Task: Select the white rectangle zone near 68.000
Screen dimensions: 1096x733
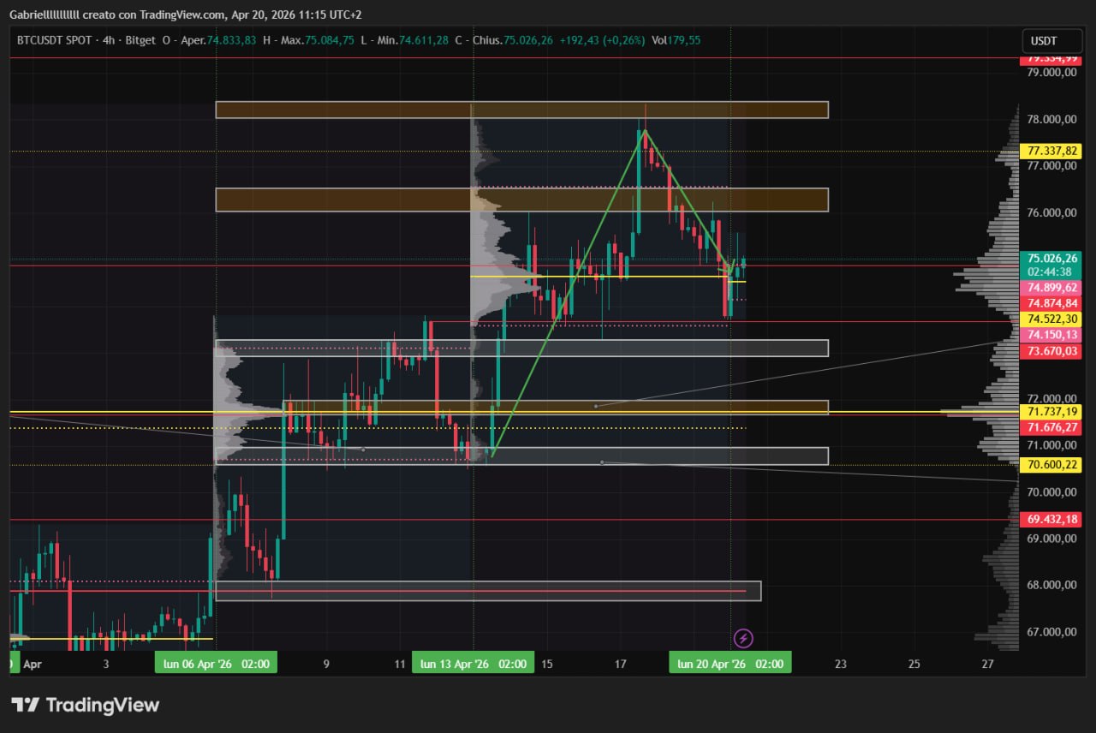Action: pos(488,591)
